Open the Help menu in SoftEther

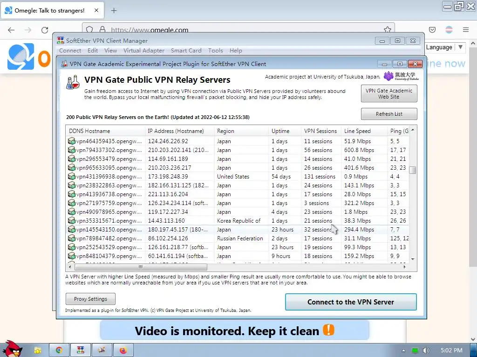point(236,50)
